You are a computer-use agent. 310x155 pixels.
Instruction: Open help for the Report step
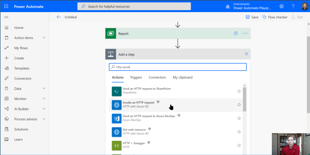(236, 33)
